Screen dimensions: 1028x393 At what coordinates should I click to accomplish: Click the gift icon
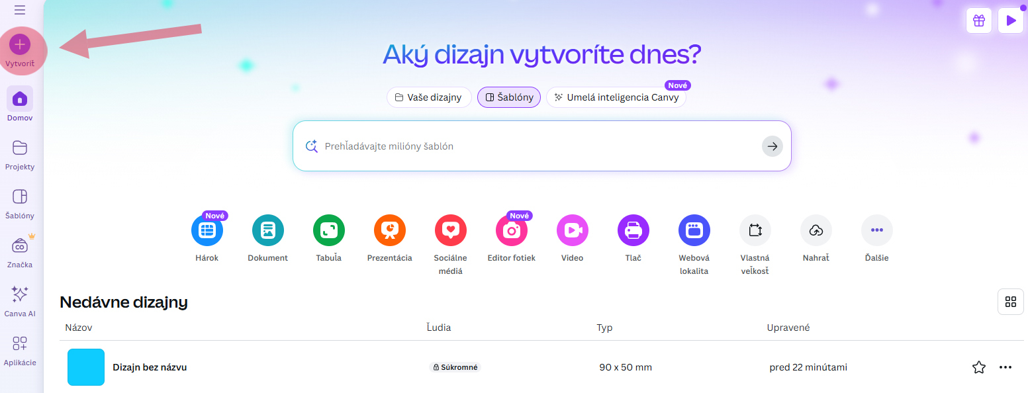tap(979, 21)
